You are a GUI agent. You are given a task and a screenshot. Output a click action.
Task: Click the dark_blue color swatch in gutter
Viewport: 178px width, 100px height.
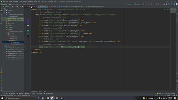click(x=28, y=20)
